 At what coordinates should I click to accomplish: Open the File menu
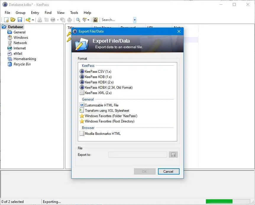(7, 13)
